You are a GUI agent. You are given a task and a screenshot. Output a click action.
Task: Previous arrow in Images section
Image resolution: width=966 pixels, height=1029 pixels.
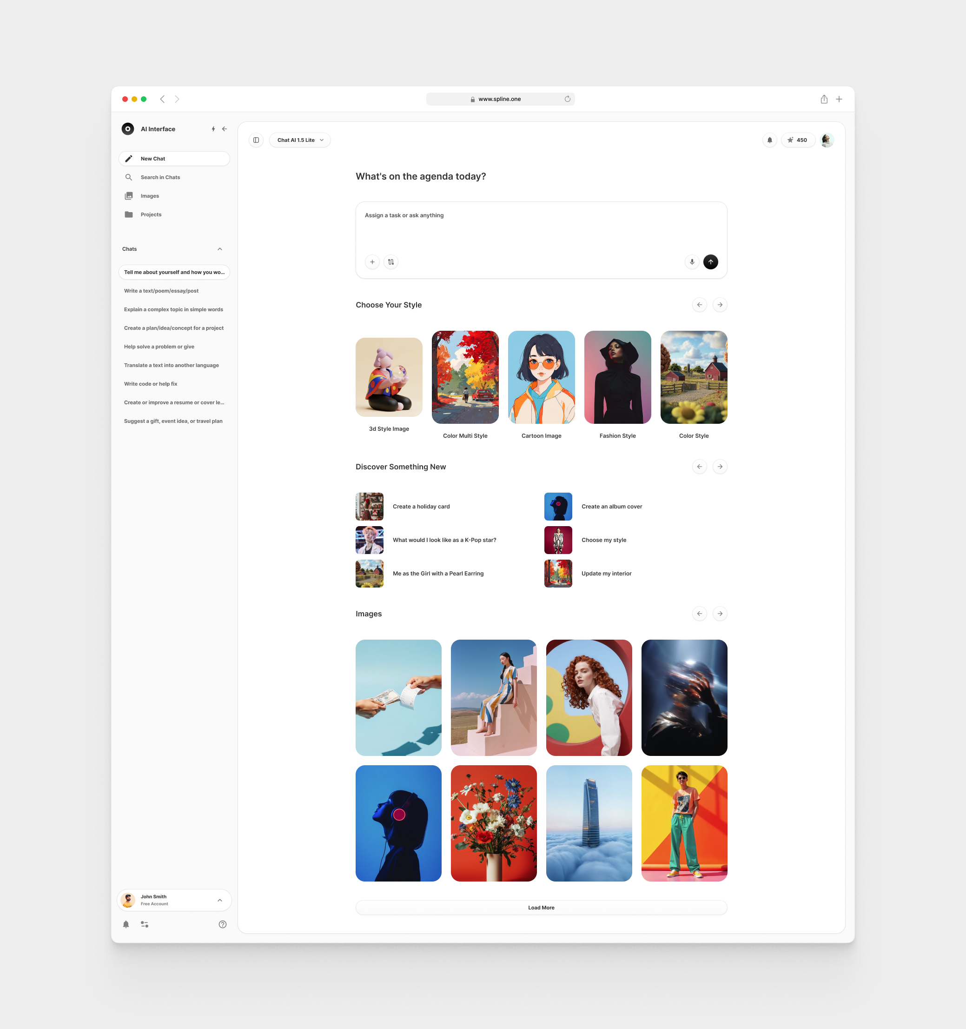tap(700, 614)
